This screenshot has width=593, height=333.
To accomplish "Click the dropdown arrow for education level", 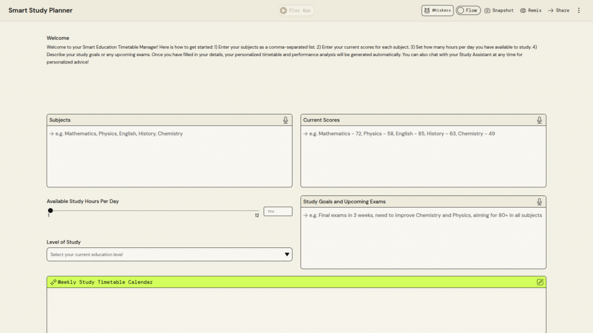I will (287, 254).
